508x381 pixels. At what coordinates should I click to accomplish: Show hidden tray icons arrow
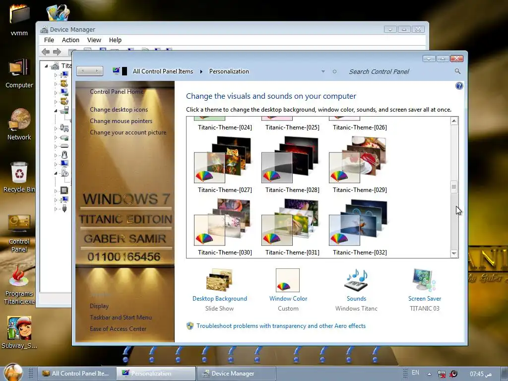[429, 374]
